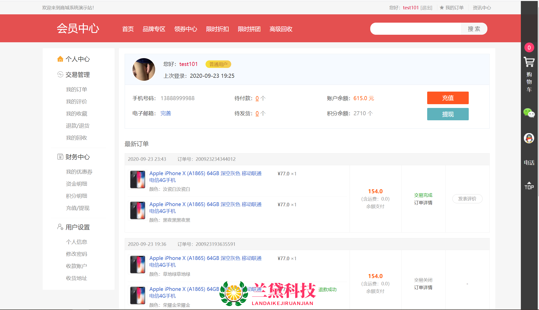The width and height of the screenshot is (539, 310).
Task: Focus the search input field
Action: coord(416,29)
